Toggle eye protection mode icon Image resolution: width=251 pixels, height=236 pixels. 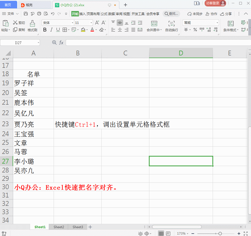[x=141, y=233]
